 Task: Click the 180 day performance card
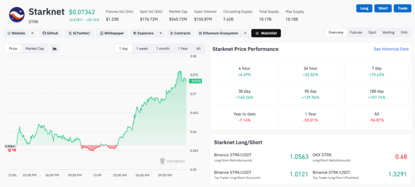(x=376, y=94)
